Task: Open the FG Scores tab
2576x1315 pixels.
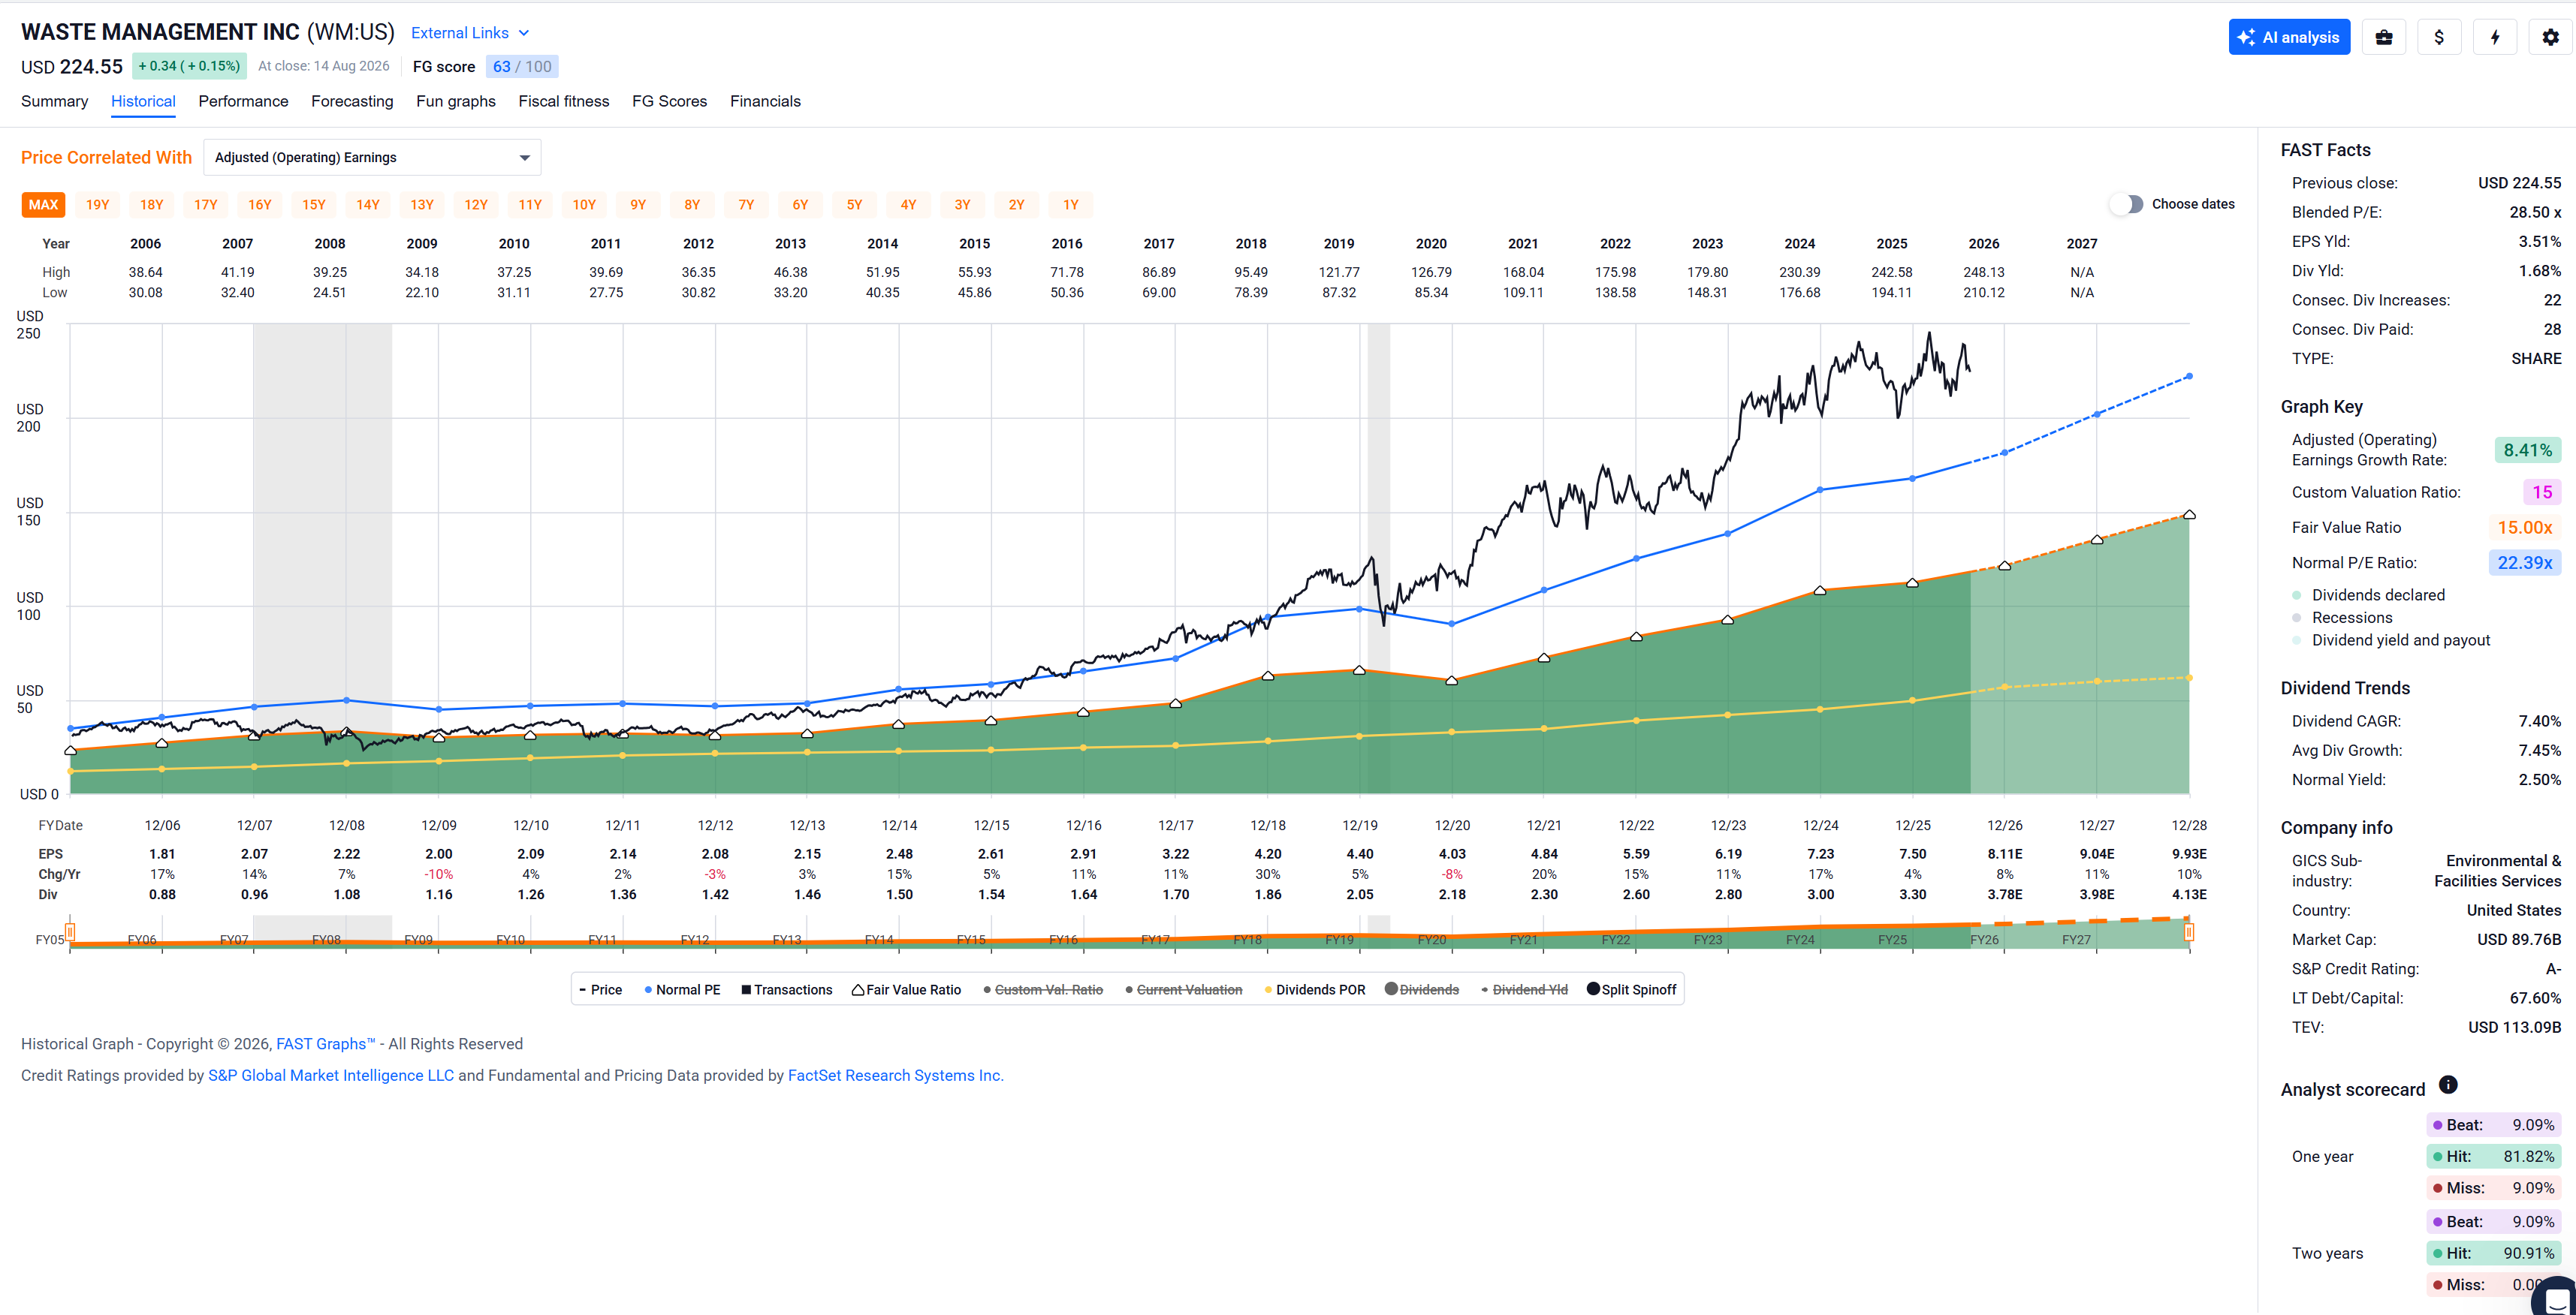Action: point(669,101)
